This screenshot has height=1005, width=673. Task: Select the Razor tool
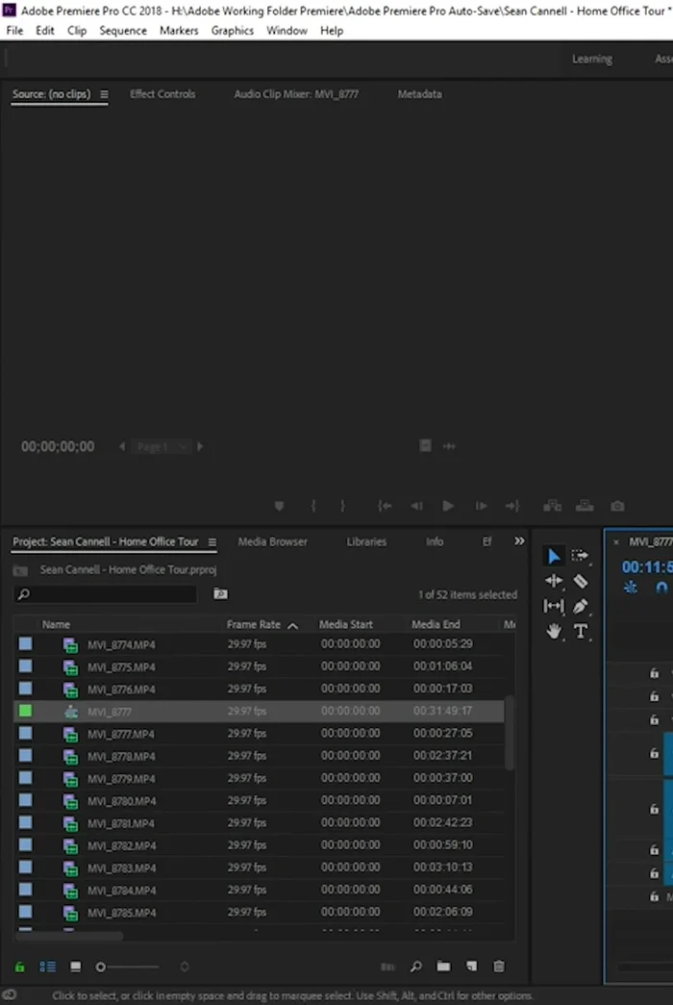click(581, 581)
